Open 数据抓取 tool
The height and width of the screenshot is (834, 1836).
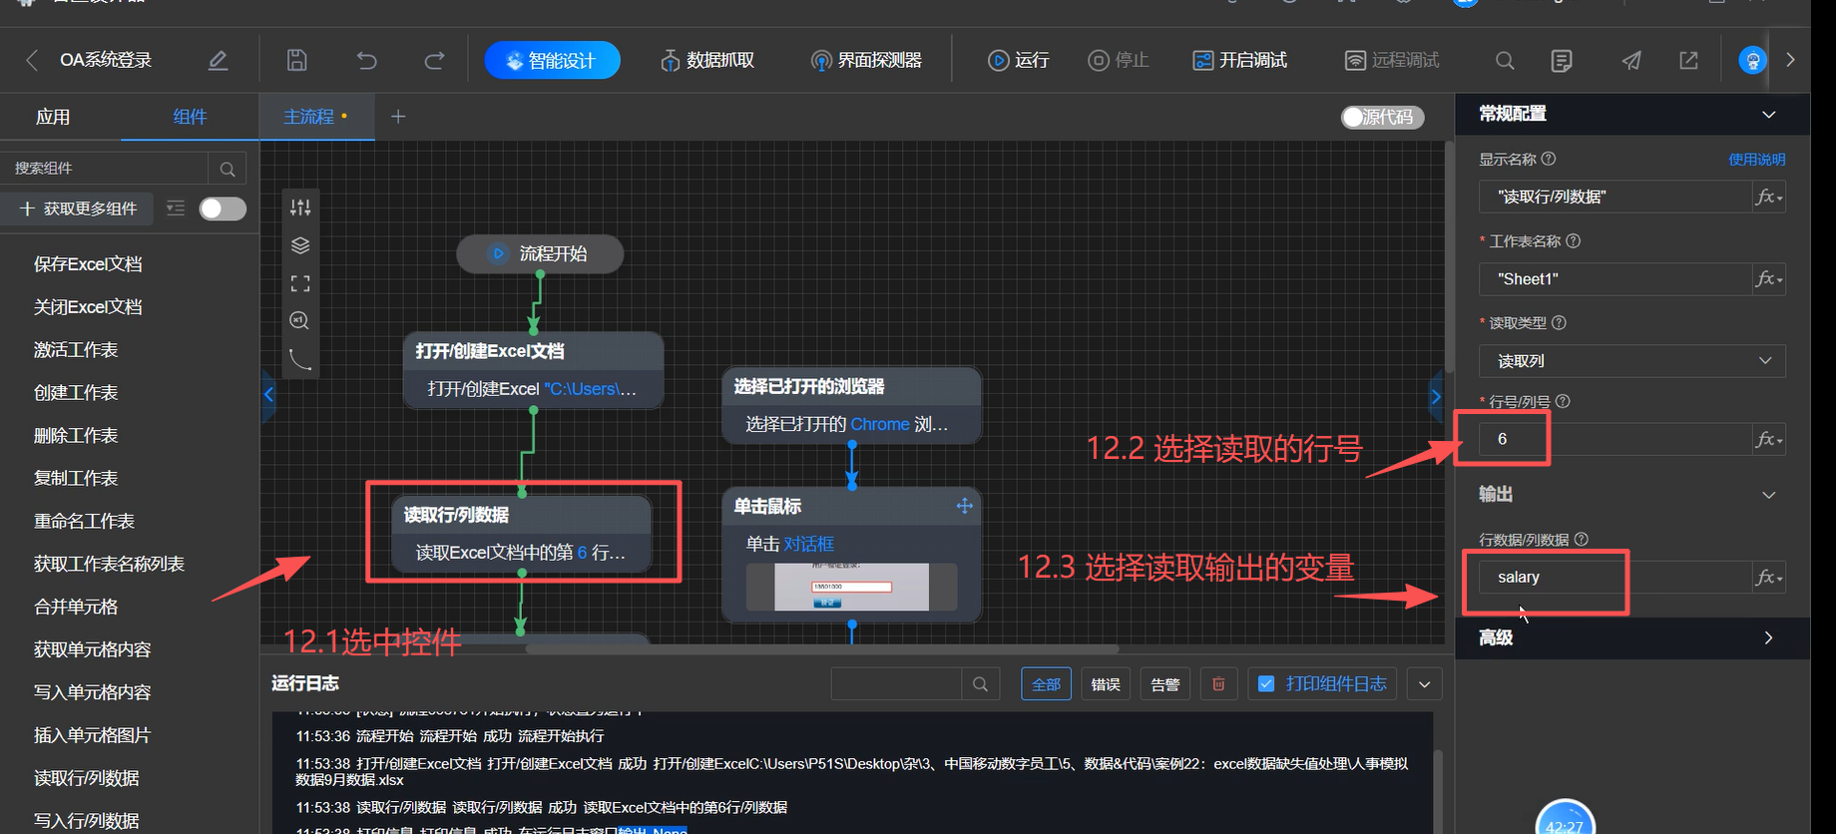pos(706,60)
